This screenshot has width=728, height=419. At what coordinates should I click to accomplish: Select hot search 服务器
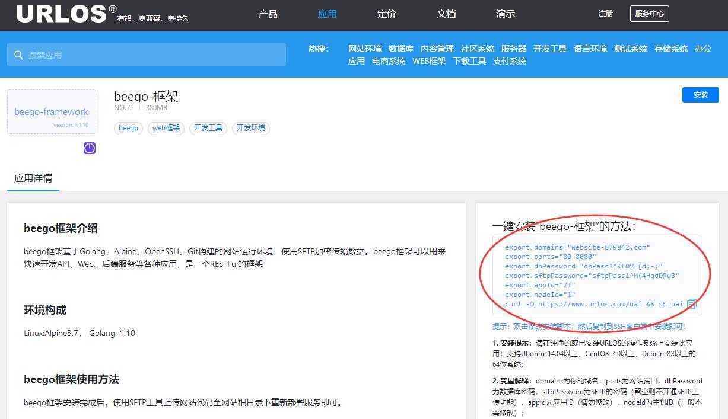point(514,49)
